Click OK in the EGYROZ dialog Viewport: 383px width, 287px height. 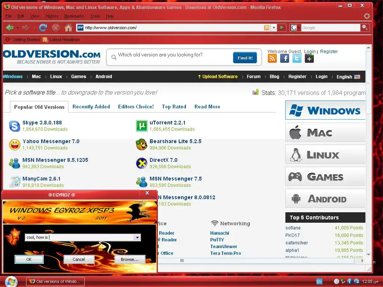click(x=29, y=259)
